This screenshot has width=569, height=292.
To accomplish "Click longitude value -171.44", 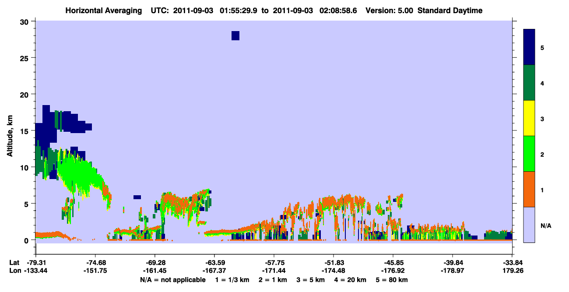I will coord(274,271).
